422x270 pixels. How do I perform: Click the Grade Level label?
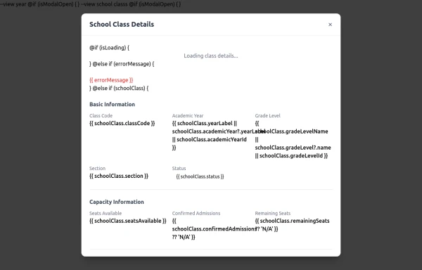tap(267, 115)
